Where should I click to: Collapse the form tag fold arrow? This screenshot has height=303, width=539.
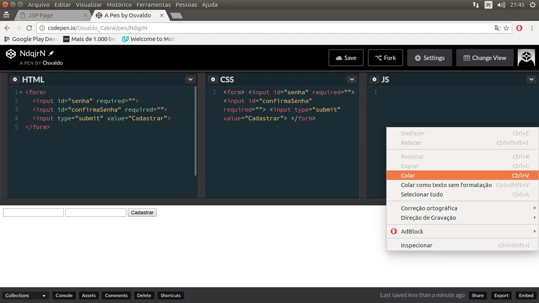tap(21, 92)
